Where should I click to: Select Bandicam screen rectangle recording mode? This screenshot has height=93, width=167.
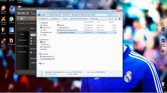[x=32, y=19]
